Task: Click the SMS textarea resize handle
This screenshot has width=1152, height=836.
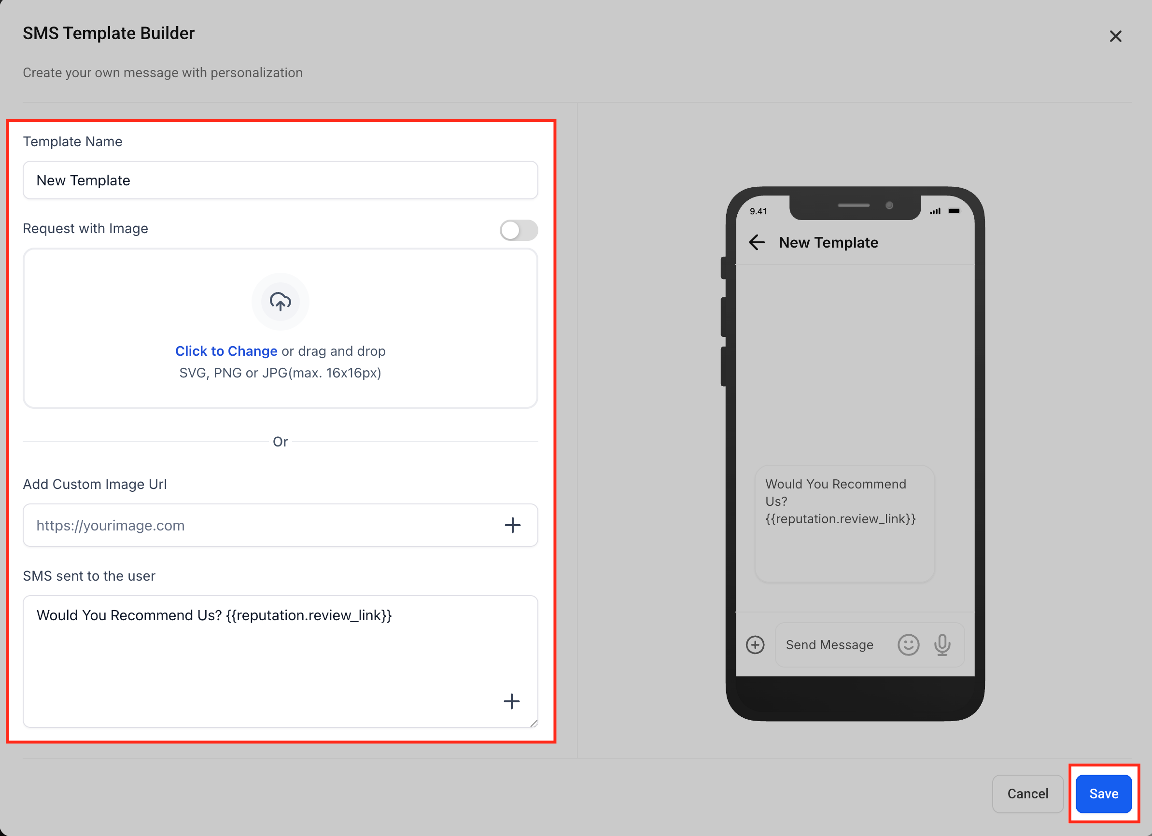Action: [x=534, y=723]
